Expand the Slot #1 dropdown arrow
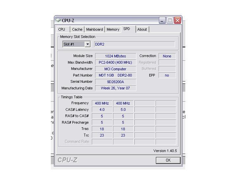Viewport: 251px width, 188px height. (x=88, y=44)
